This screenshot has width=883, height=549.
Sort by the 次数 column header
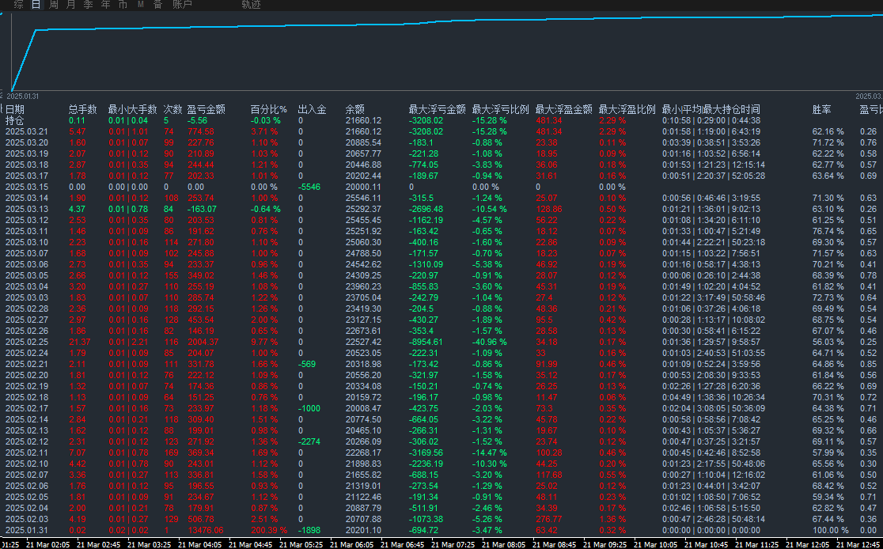click(173, 109)
